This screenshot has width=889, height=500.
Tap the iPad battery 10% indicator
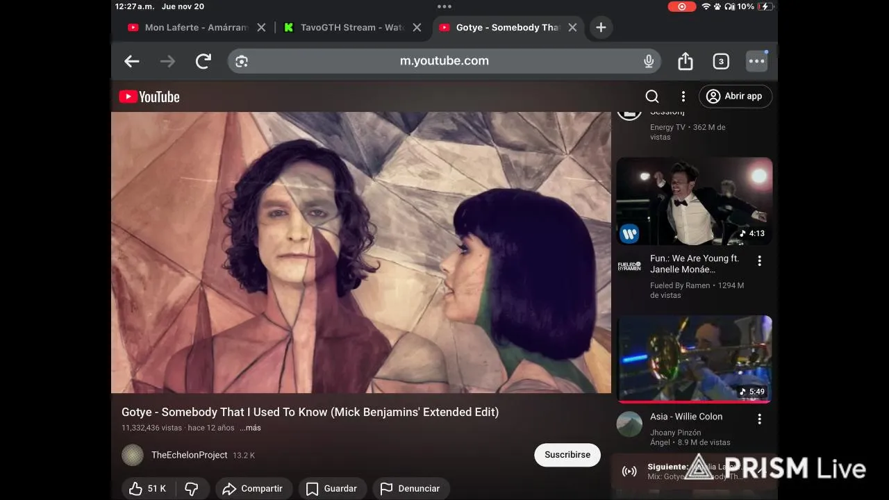(x=755, y=6)
